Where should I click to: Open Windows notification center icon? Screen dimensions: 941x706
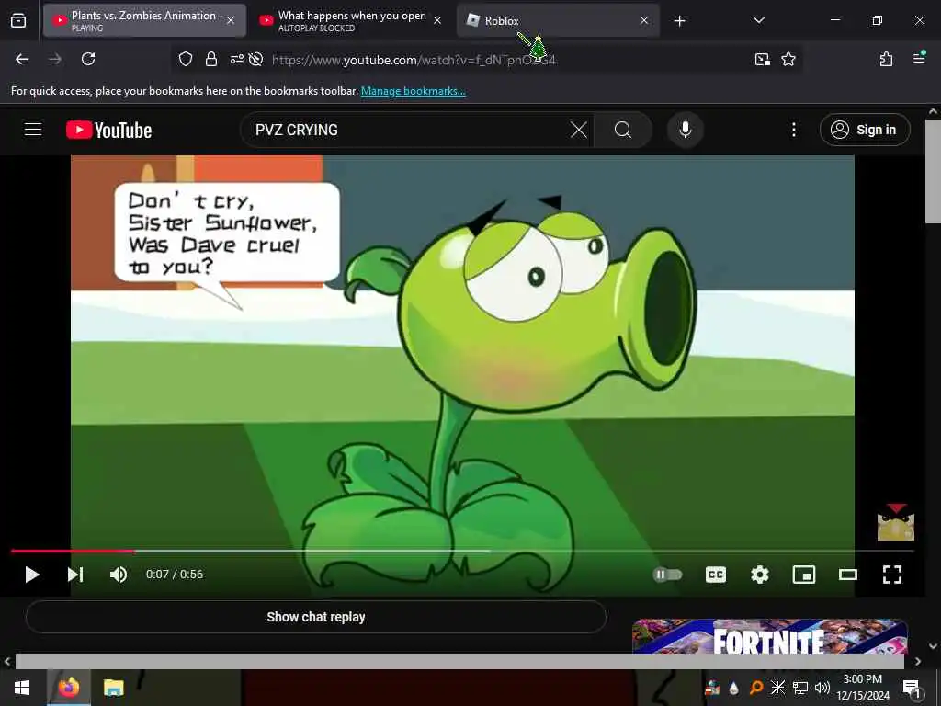[x=912, y=688]
